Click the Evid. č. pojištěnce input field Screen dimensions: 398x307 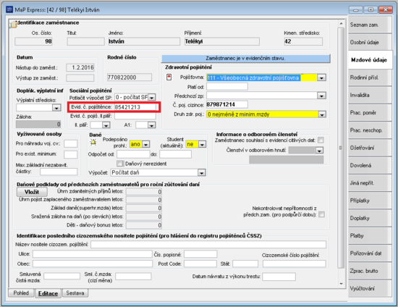tap(135, 107)
